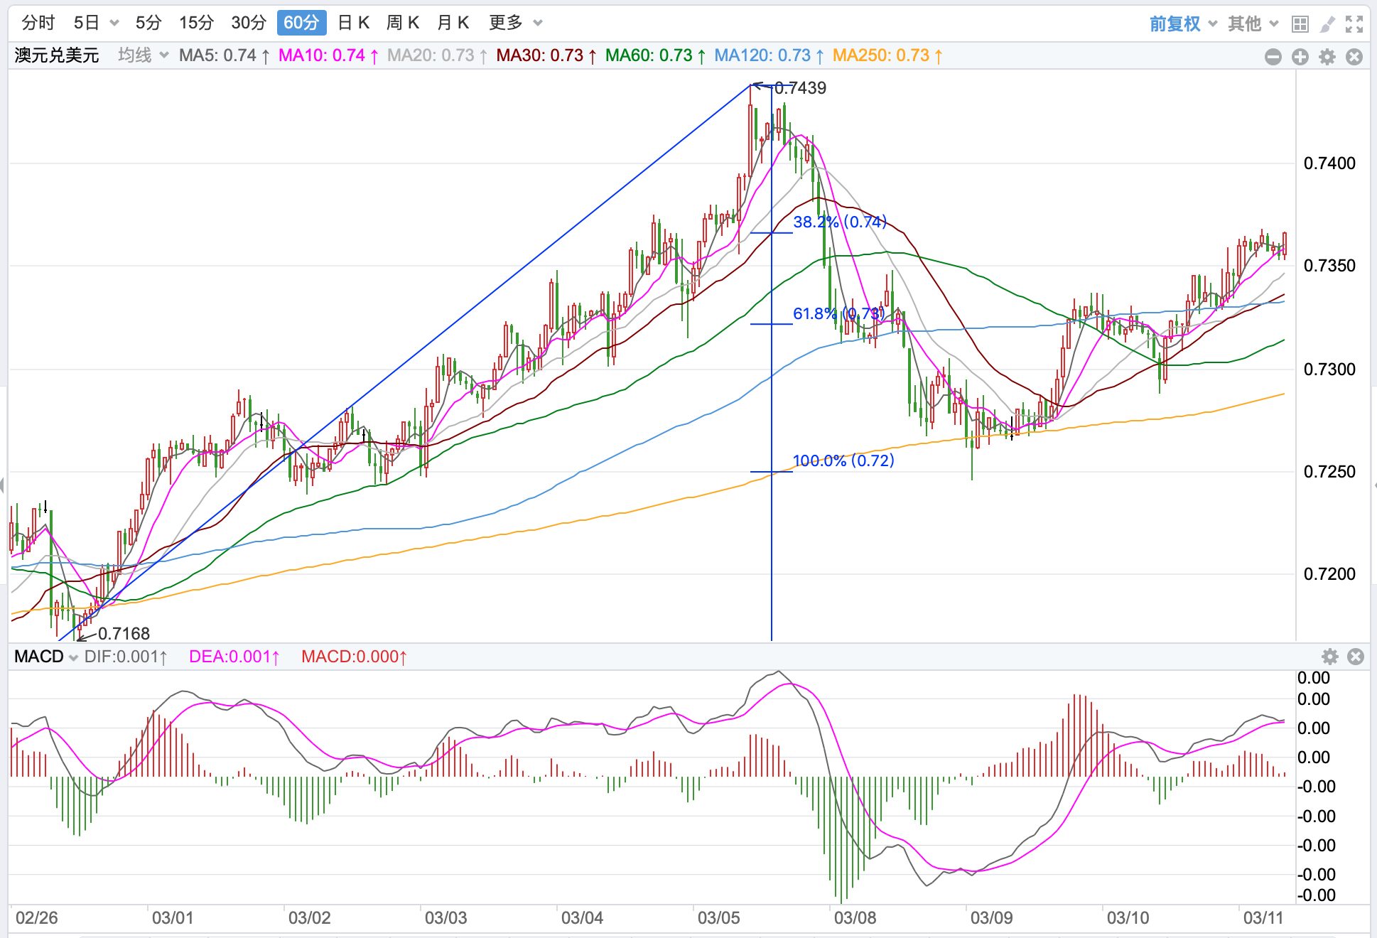This screenshot has width=1377, height=938.
Task: Click the 0.7350 price axis label
Action: click(1329, 266)
